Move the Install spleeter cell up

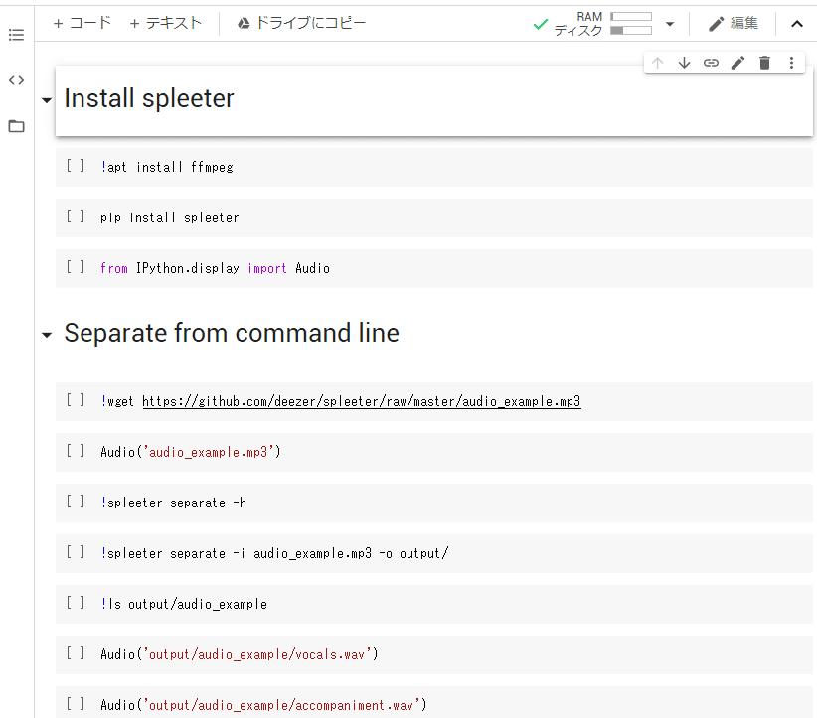pos(657,63)
